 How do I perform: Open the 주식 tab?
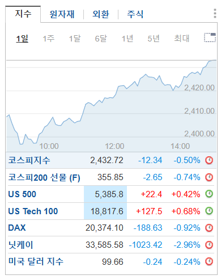(135, 14)
